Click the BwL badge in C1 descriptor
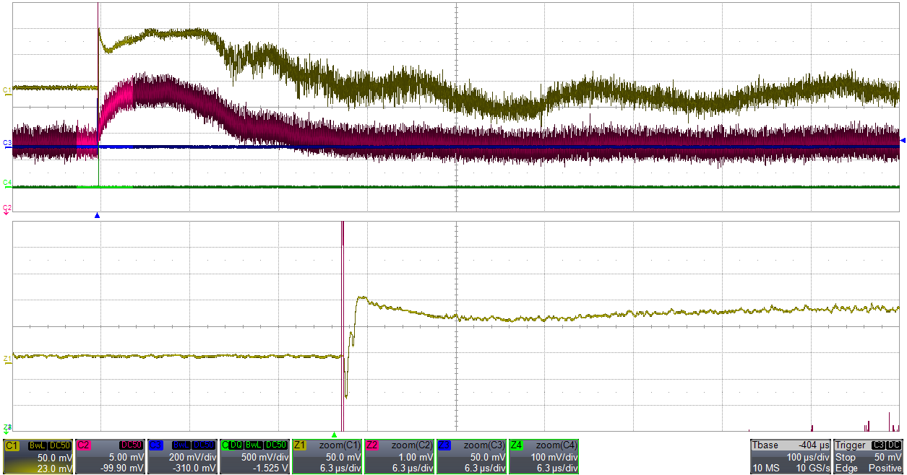907x475 pixels. pyautogui.click(x=38, y=446)
